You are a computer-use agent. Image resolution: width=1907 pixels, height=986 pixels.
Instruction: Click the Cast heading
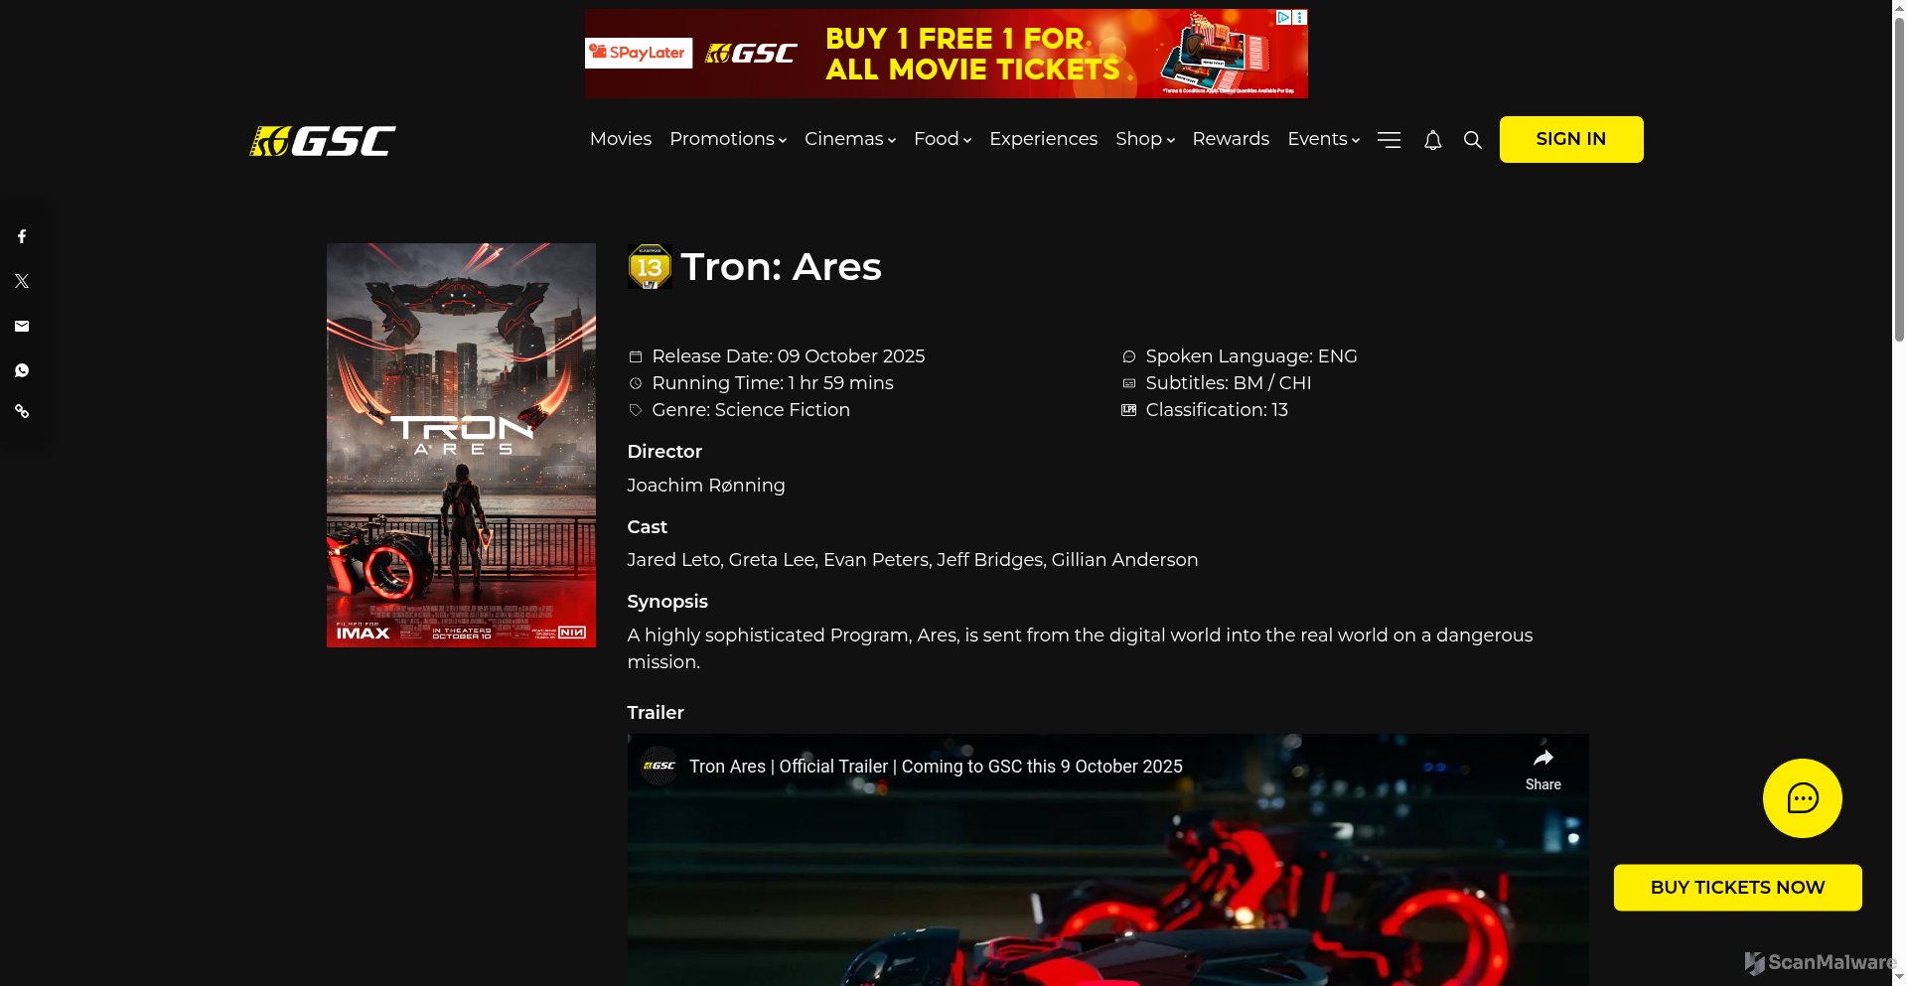point(648,527)
